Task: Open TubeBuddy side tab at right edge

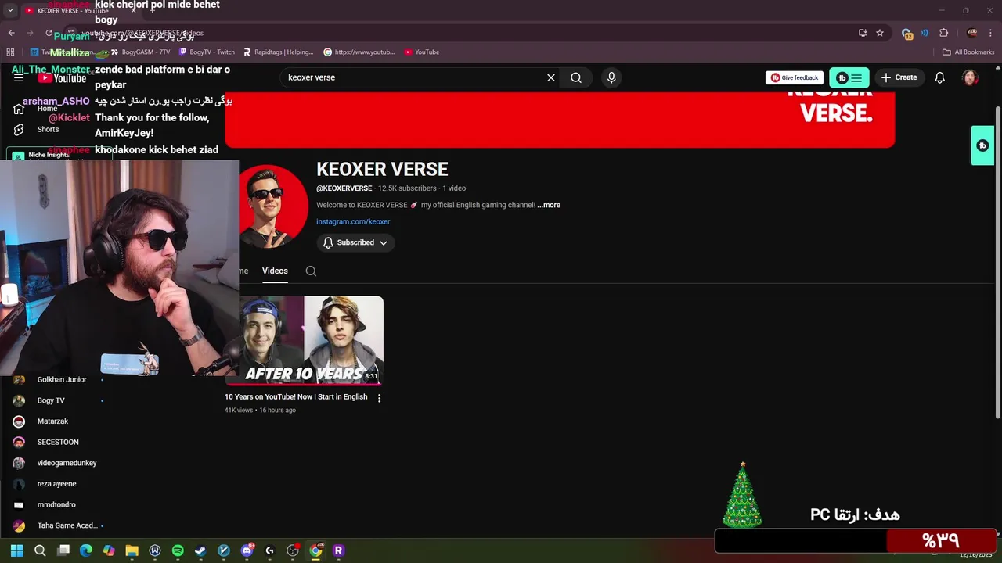Action: pos(982,145)
